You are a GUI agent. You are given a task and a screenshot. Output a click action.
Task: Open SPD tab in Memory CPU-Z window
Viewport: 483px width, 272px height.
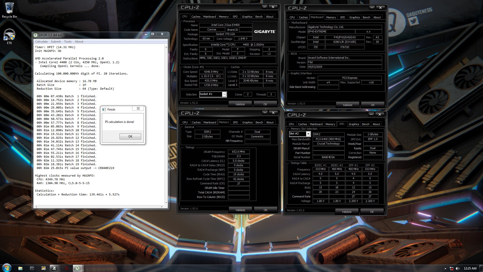point(235,122)
